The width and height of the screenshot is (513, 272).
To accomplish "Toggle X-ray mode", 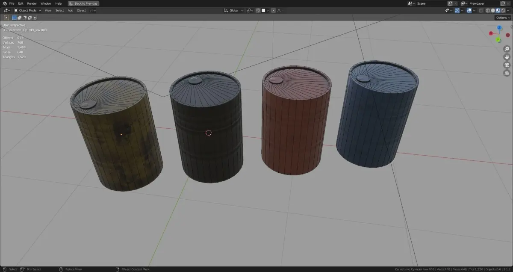I will pyautogui.click(x=481, y=10).
